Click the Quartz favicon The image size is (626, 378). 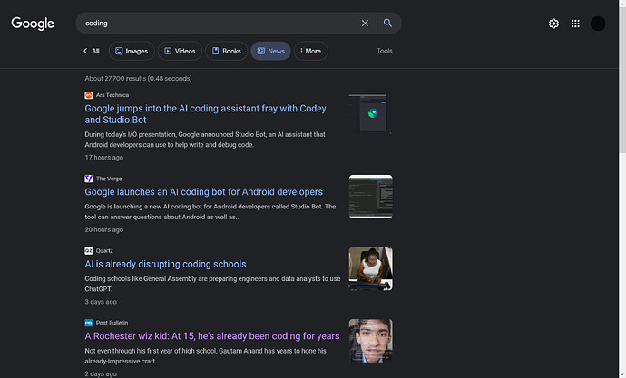[89, 251]
